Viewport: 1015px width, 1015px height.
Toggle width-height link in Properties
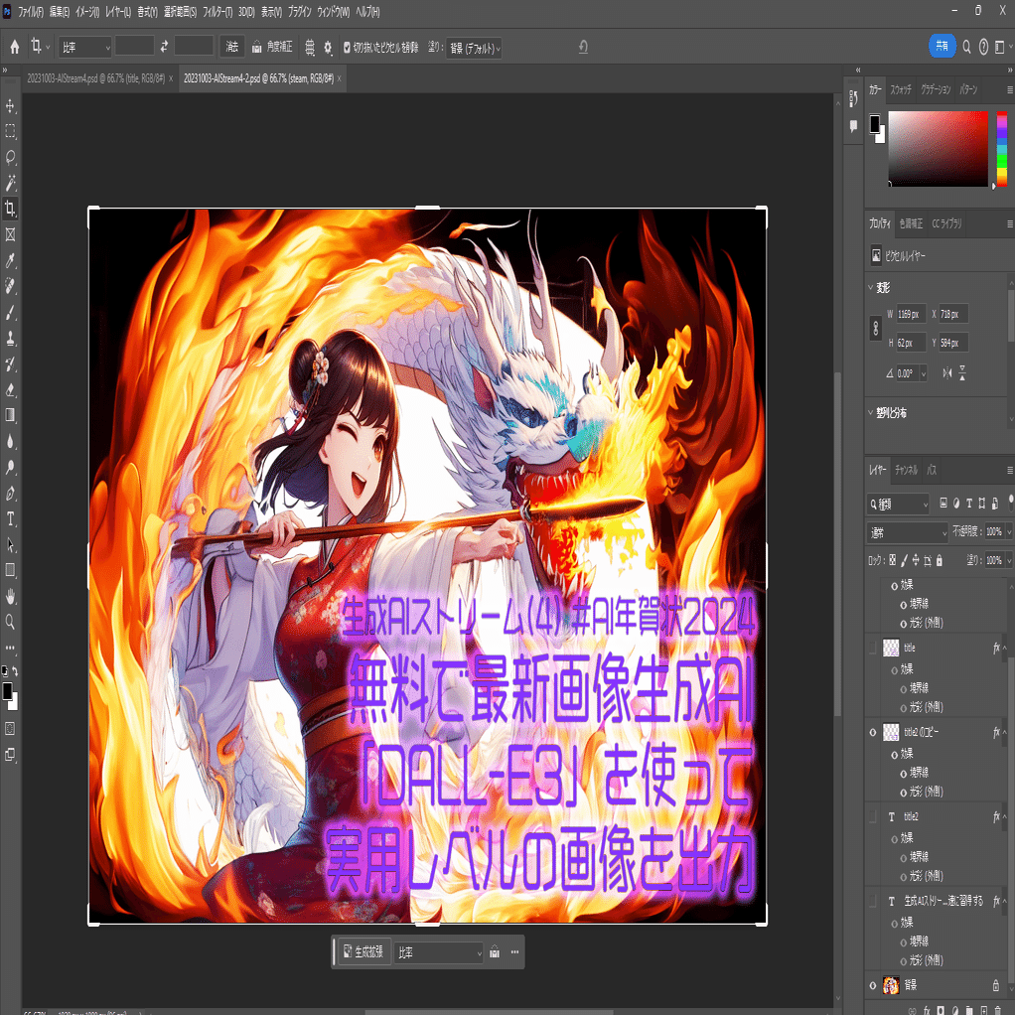(875, 328)
